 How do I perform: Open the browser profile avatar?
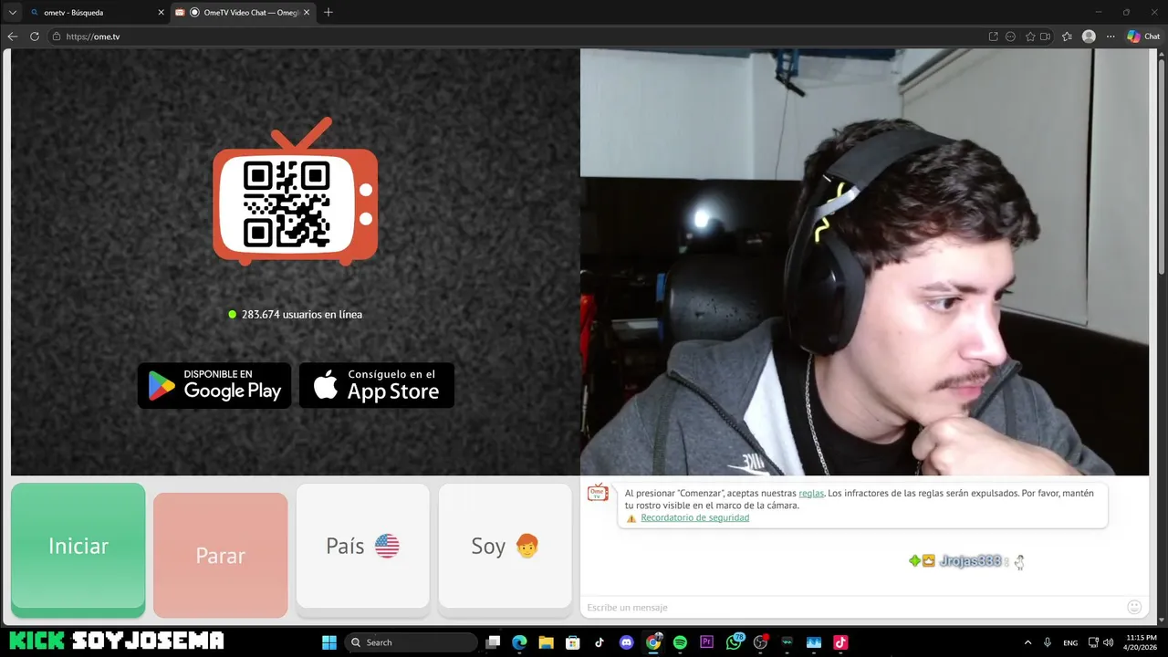[x=1089, y=36]
